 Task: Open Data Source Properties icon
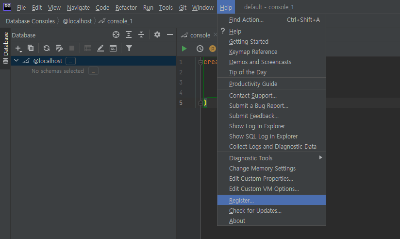click(x=59, y=48)
